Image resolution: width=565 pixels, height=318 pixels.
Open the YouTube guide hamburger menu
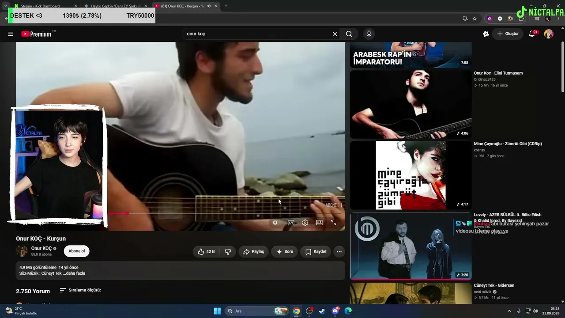(x=11, y=34)
